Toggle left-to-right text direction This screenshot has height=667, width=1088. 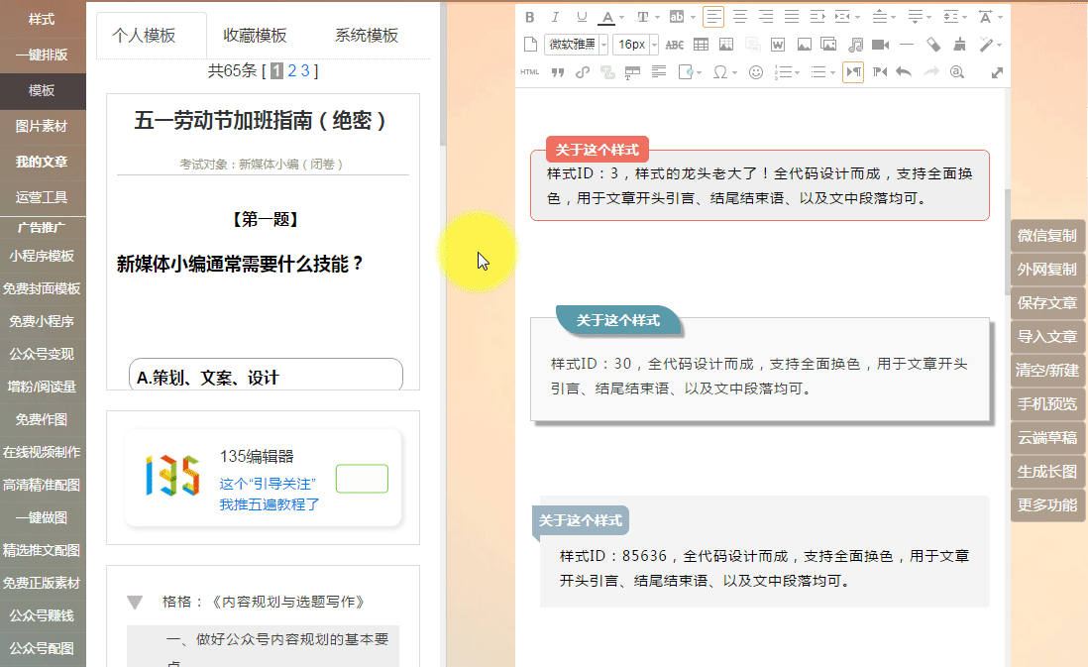853,72
